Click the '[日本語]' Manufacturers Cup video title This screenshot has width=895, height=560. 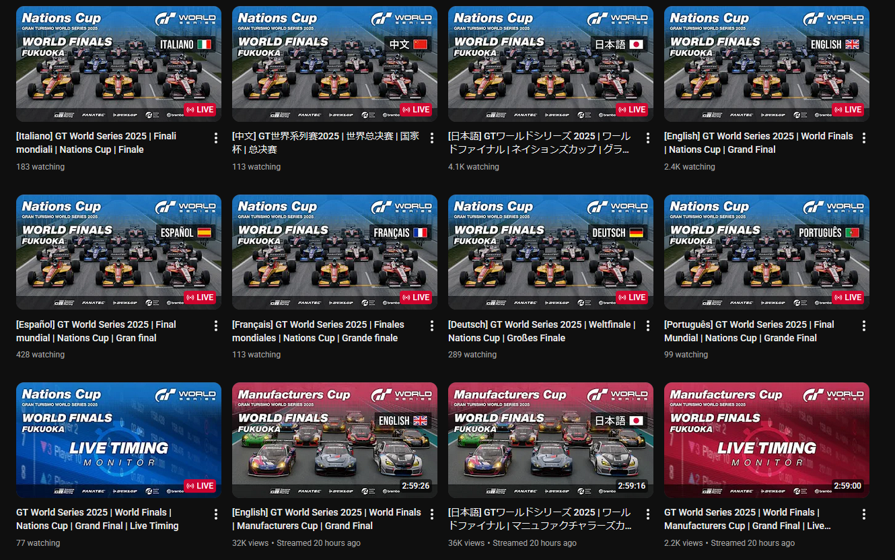[x=540, y=519]
